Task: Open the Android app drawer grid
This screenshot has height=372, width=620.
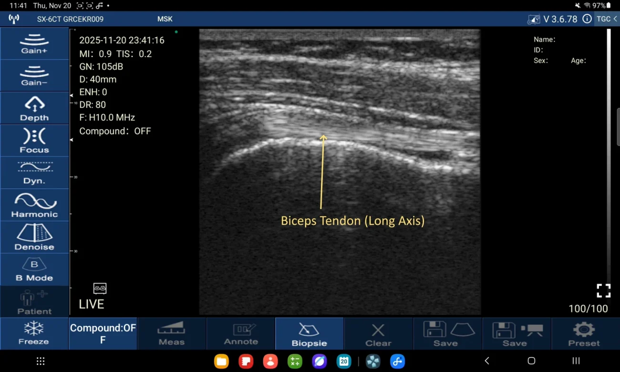Action: (41, 361)
